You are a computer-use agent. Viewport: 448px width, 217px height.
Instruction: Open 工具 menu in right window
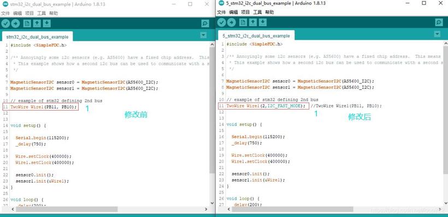coord(257,12)
